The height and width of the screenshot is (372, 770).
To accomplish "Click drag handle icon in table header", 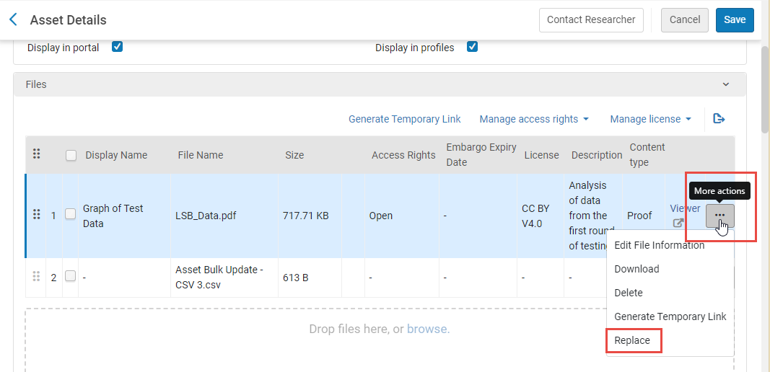I will (36, 154).
